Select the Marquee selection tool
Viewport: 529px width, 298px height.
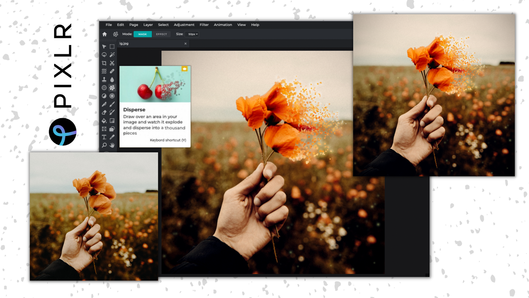click(x=112, y=47)
